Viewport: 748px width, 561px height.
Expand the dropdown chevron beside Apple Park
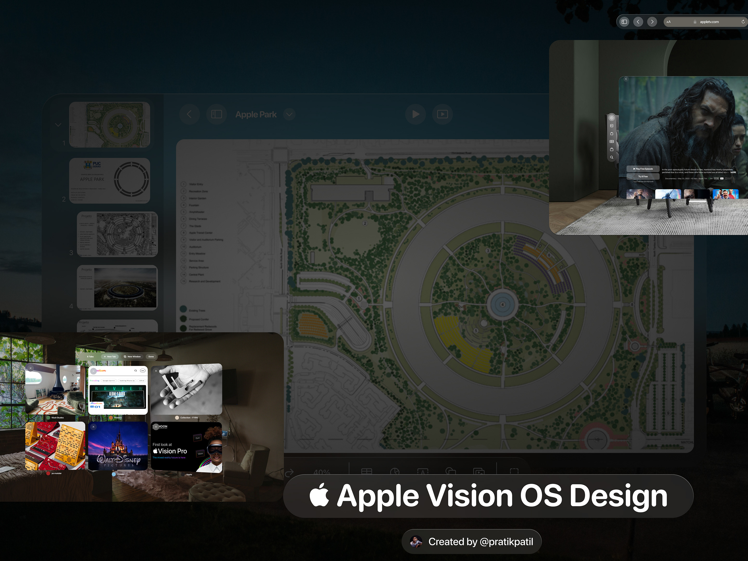point(289,114)
